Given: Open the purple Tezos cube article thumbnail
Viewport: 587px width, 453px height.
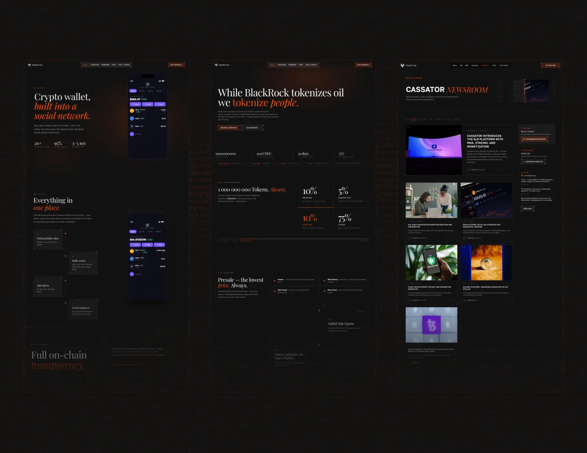Looking at the screenshot, I should (431, 325).
